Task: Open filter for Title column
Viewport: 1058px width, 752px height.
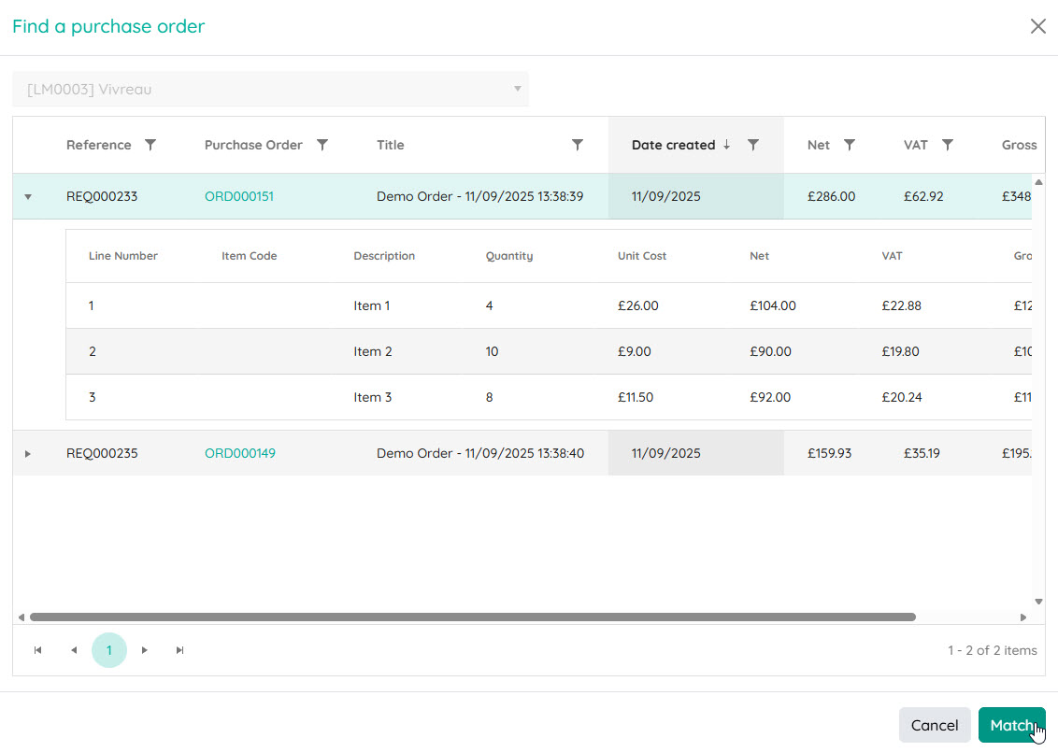Action: pos(578,145)
